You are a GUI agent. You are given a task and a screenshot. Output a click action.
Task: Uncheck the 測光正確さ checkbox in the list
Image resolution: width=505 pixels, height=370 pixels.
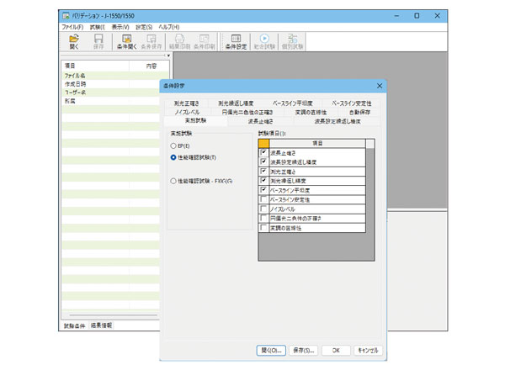pyautogui.click(x=263, y=172)
